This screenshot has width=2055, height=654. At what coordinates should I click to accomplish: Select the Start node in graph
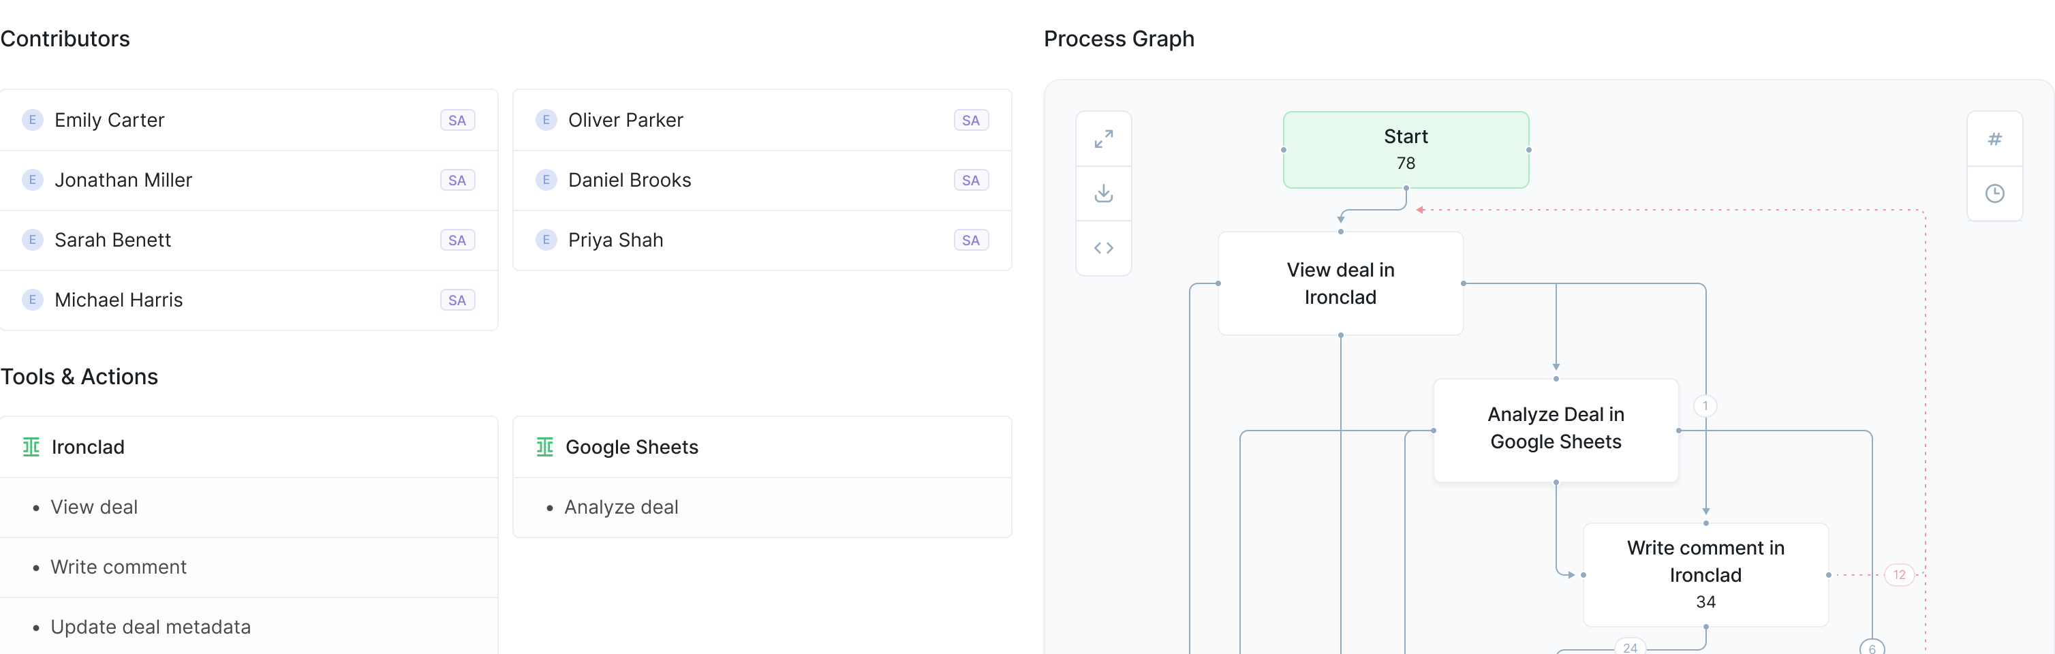pos(1406,150)
